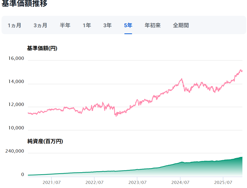Open the 3年 time range tab
The height and width of the screenshot is (188, 247).
[x=107, y=25]
